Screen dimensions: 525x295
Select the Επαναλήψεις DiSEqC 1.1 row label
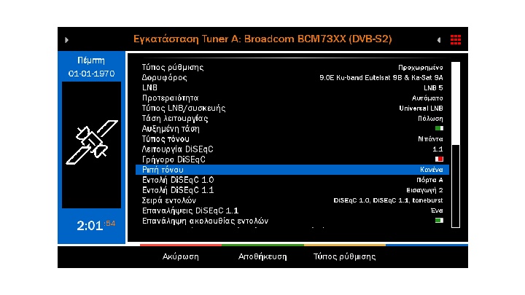click(190, 211)
